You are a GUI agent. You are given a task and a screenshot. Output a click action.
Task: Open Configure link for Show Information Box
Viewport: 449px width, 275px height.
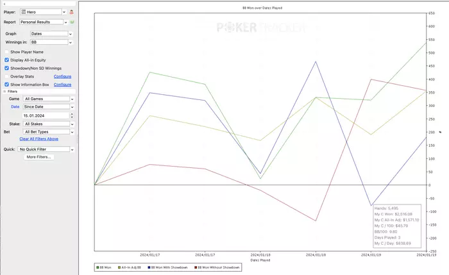tap(62, 85)
